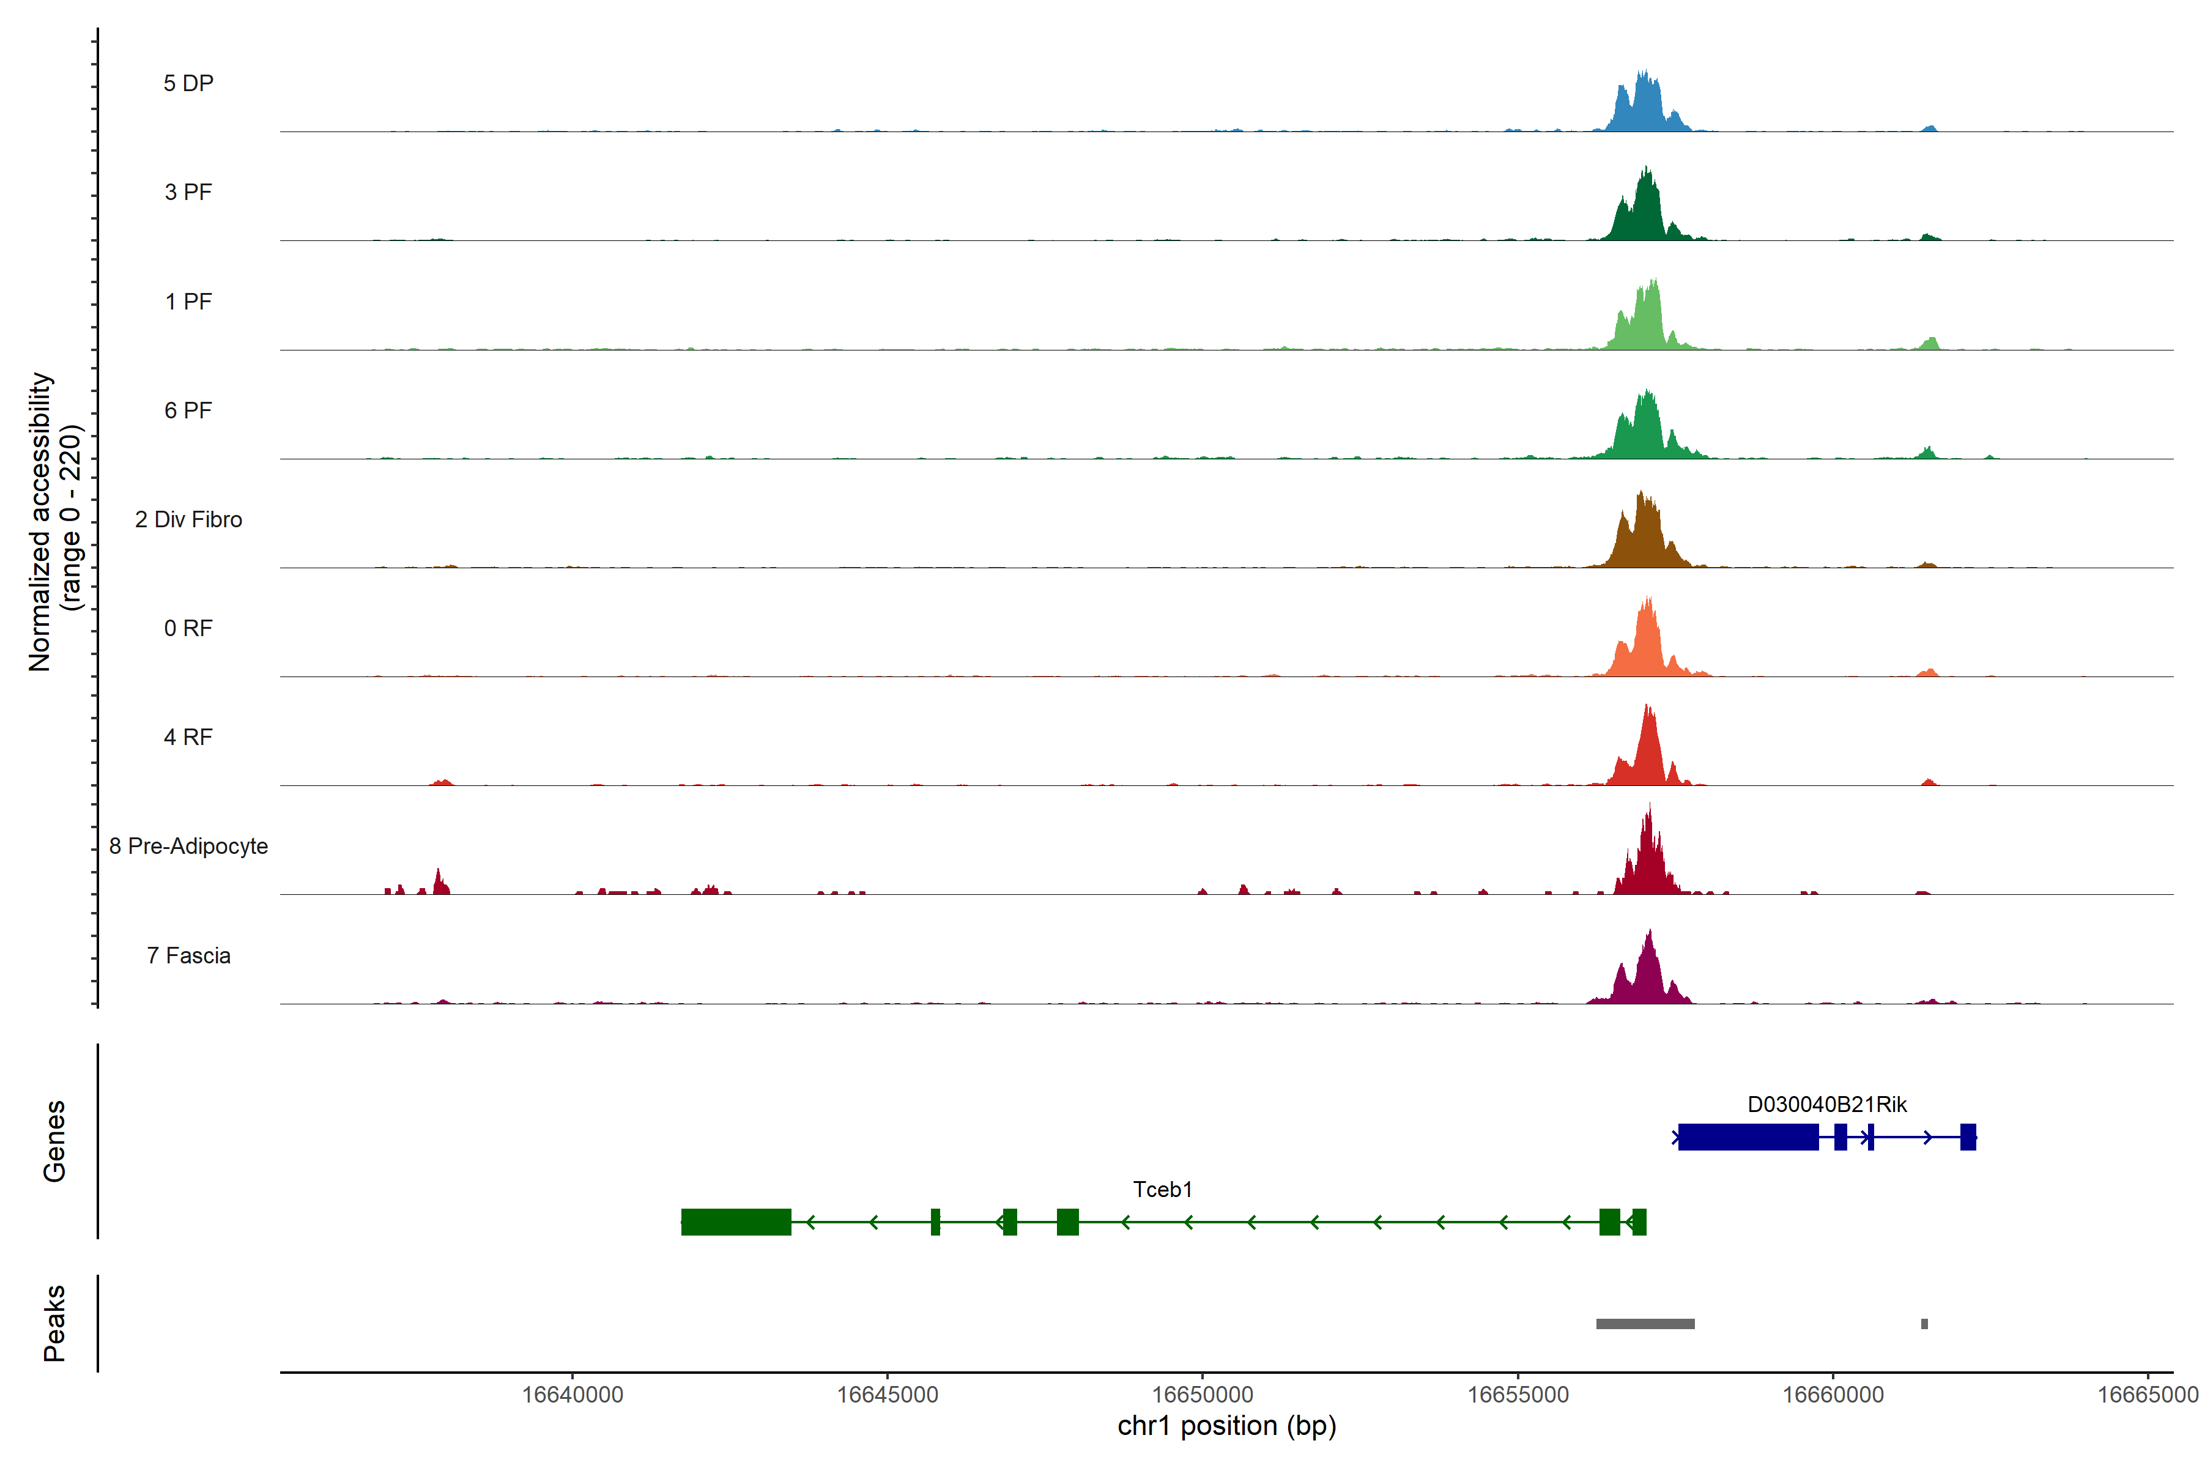This screenshot has width=2202, height=1468.
Task: Click the 16640000 axis tick label
Action: click(572, 1394)
